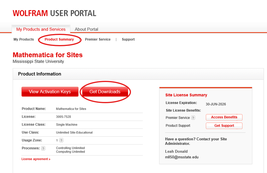
Task: Open the License agreement link
Action: point(36,159)
